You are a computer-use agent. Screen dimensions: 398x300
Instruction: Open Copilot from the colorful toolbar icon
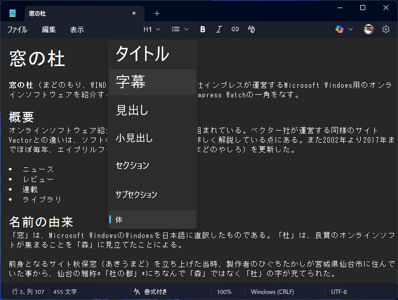click(x=340, y=29)
